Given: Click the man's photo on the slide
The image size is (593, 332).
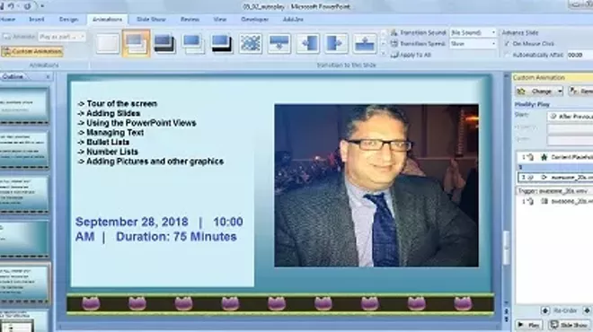Looking at the screenshot, I should click(x=376, y=186).
